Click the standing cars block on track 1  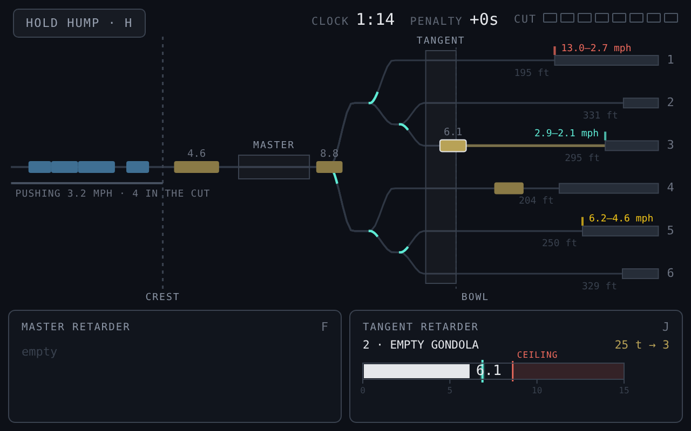(x=606, y=60)
